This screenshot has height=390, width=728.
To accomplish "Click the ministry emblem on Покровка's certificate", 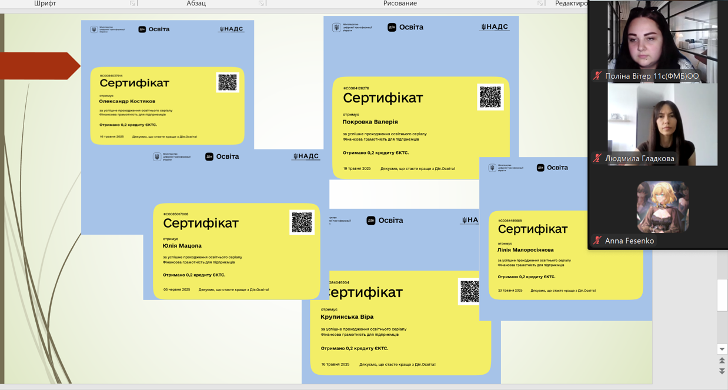I will [x=336, y=28].
